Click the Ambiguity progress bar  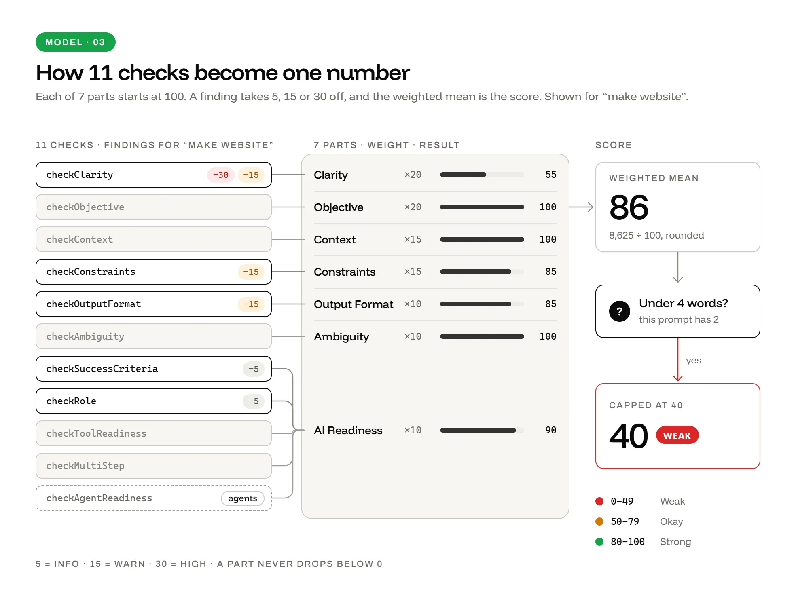[482, 336]
